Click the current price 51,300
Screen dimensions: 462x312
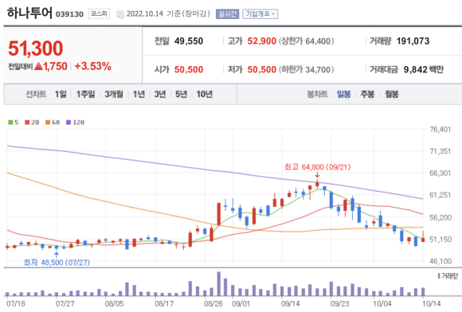36,49
